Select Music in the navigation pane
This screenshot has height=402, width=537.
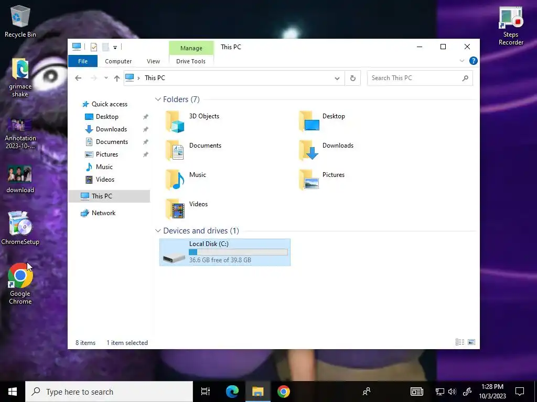pos(99,167)
